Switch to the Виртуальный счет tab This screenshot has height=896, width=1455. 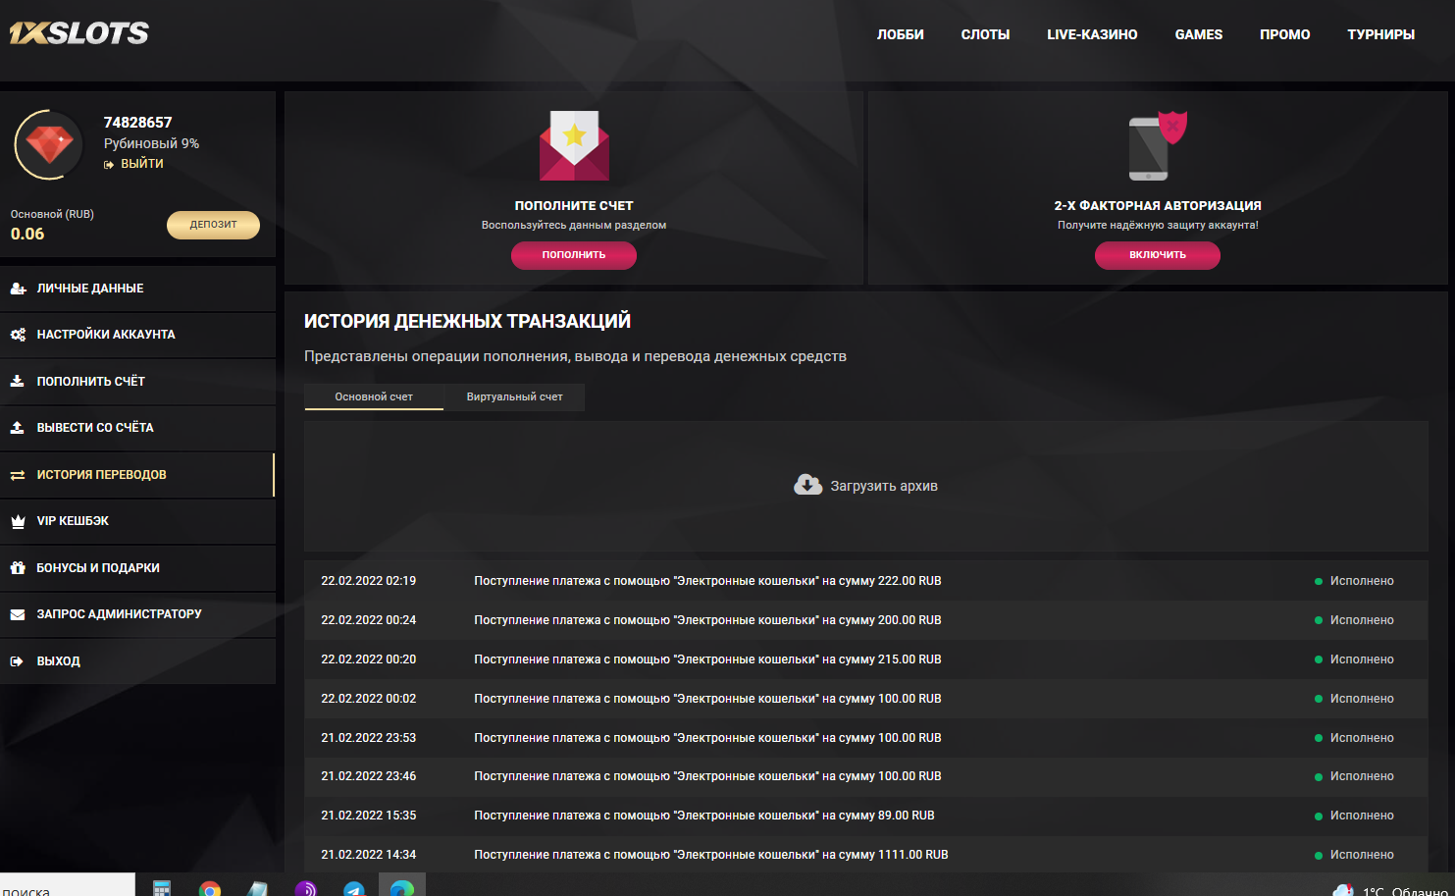pos(515,396)
